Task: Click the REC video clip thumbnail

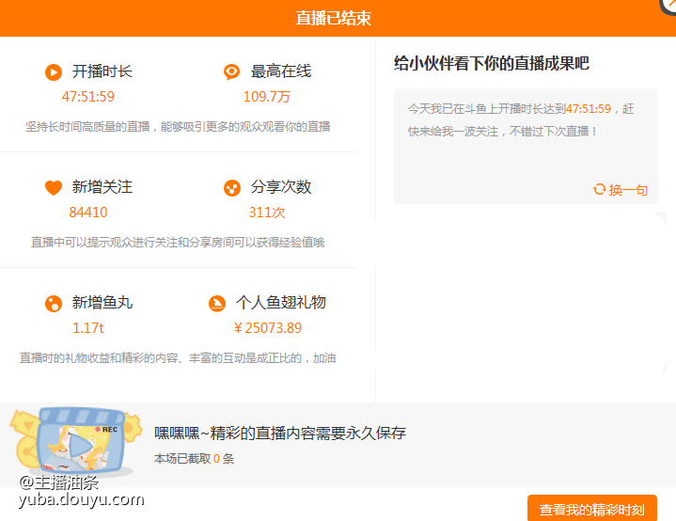Action: point(77,441)
